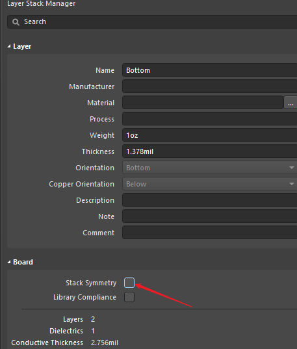The image size is (297, 349).
Task: Click the Dielectrics count value 1
Action: pos(93,331)
